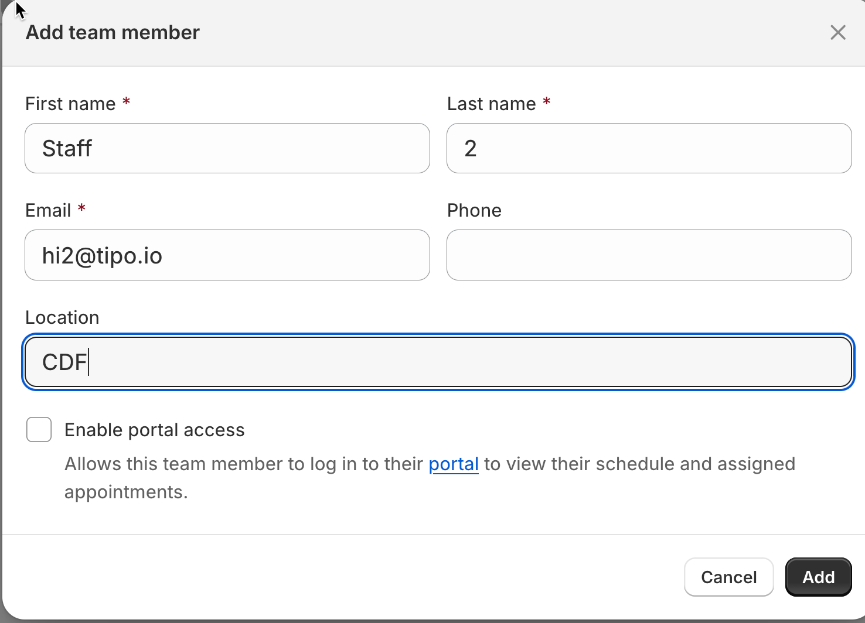Click the Last name label
This screenshot has height=623, width=865.
[x=491, y=104]
